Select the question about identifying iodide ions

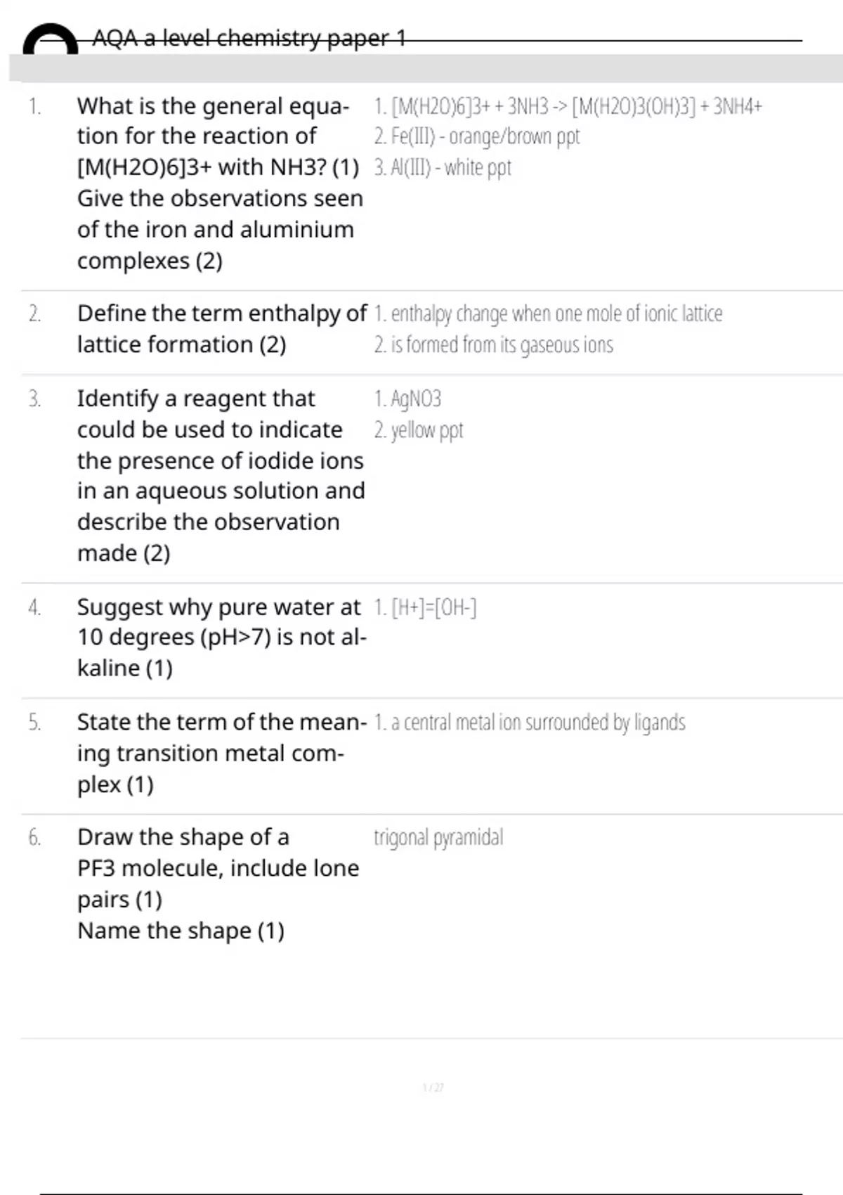(221, 475)
